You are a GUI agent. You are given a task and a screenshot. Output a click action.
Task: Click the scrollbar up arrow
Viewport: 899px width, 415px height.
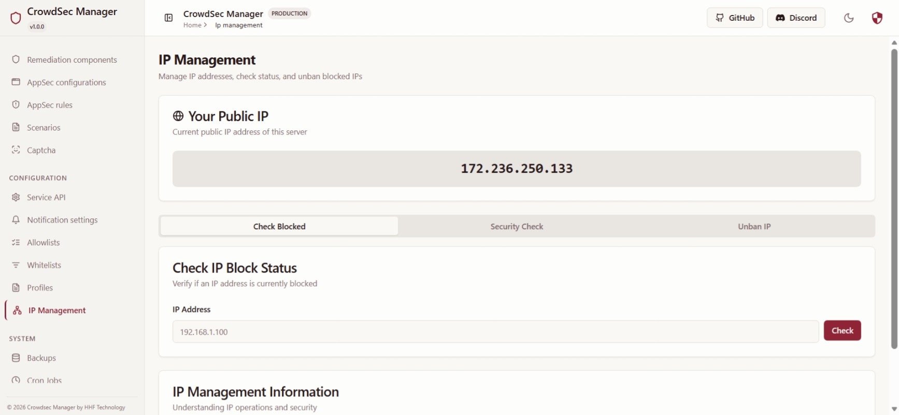894,43
